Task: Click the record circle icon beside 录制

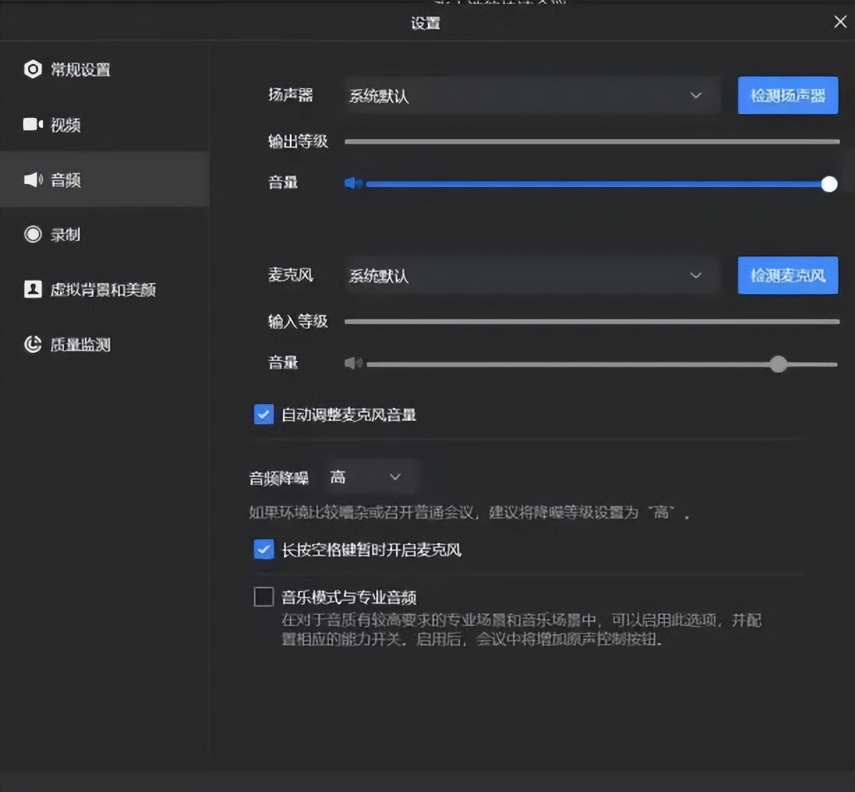Action: tap(32, 234)
